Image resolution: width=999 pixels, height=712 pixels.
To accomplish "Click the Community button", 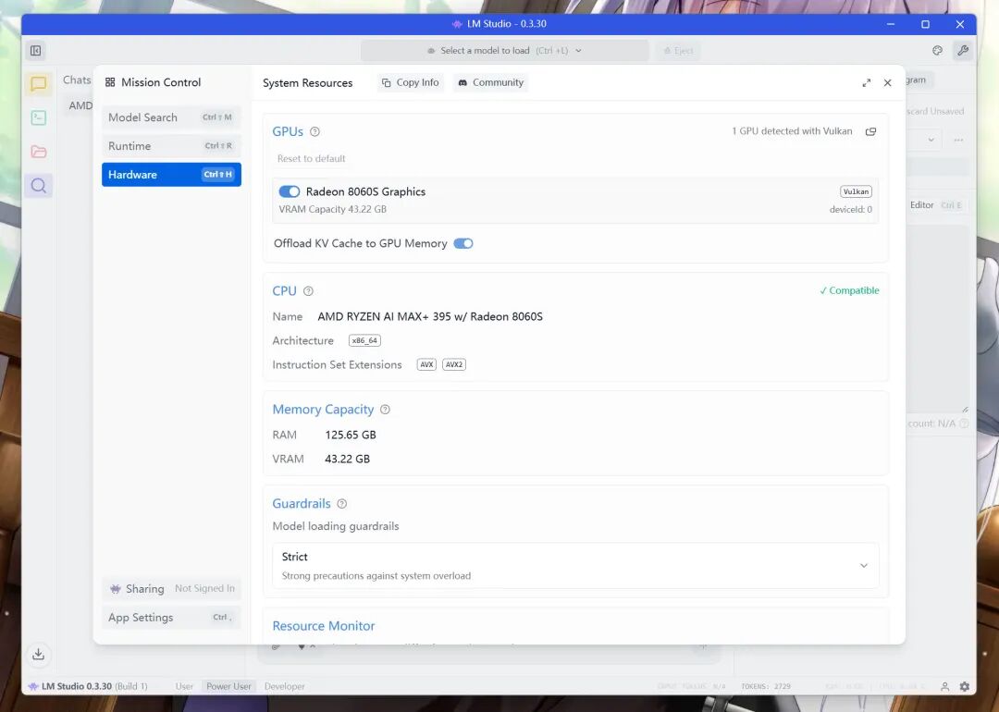I will tap(490, 83).
